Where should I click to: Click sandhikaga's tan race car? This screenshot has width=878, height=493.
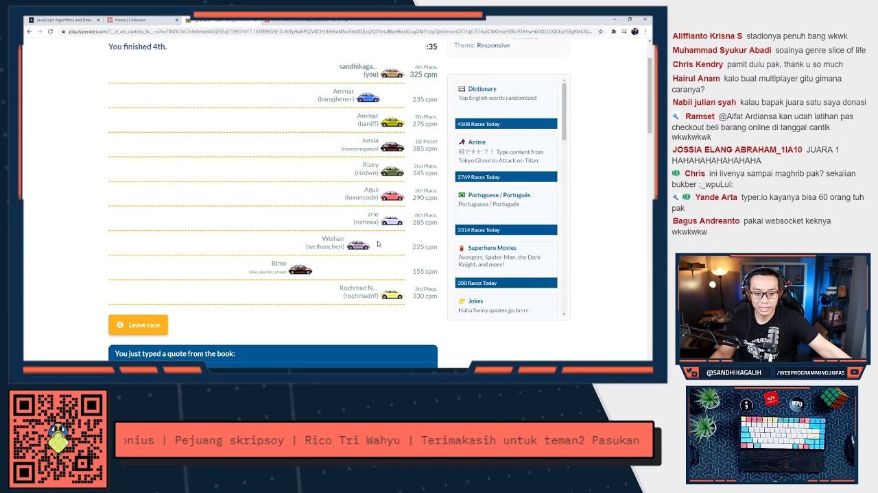pos(392,73)
